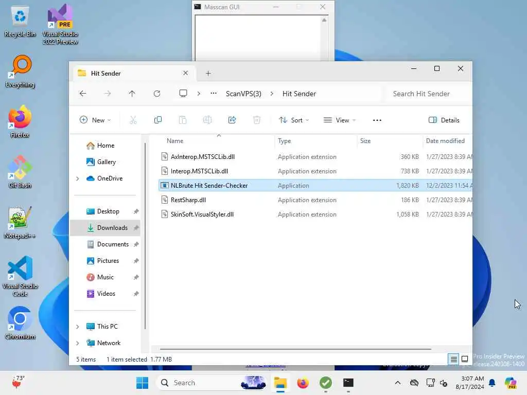Image resolution: width=527 pixels, height=395 pixels.
Task: Click the horizontal scrollbar in file list
Action: (x=295, y=349)
